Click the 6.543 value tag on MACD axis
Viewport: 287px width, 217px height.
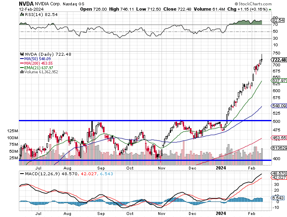pos(278,198)
